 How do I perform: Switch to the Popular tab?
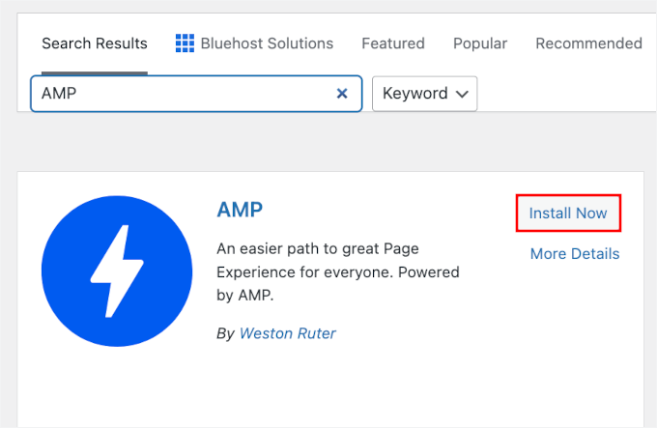(480, 43)
